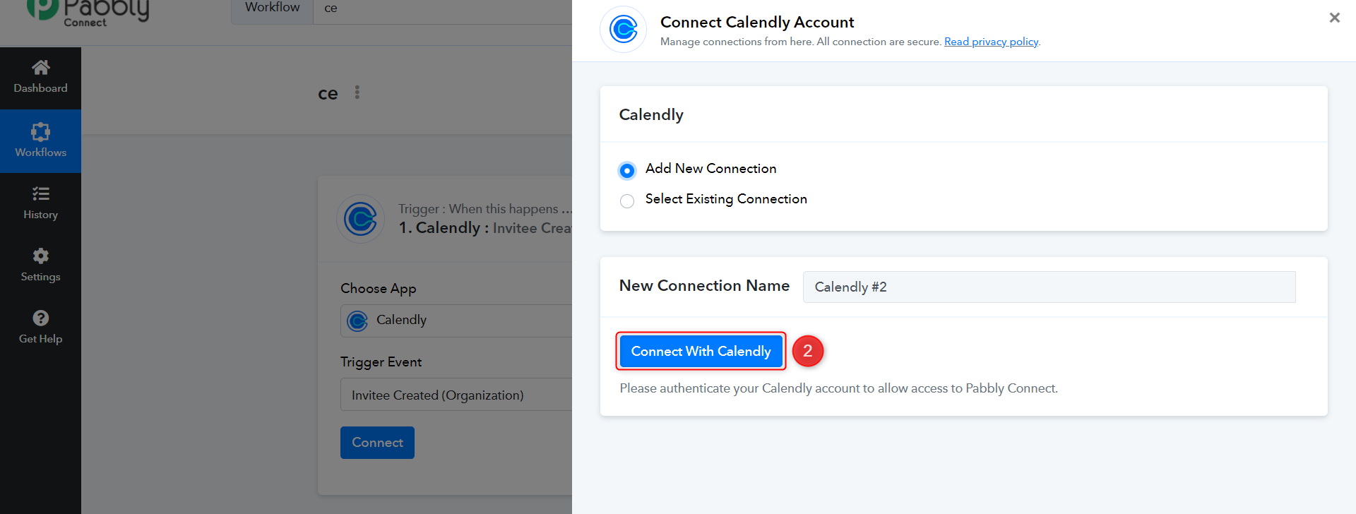Click the 'Calendly' section heading in the panel

tap(651, 115)
